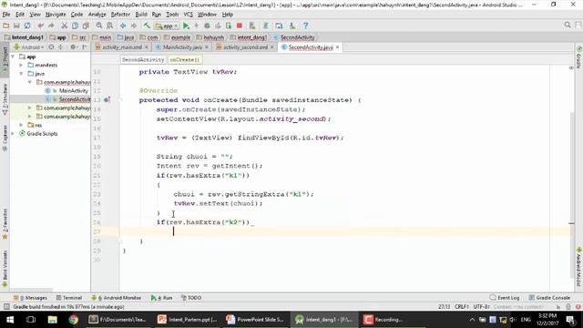Open the Terminal tool window

tap(69, 298)
